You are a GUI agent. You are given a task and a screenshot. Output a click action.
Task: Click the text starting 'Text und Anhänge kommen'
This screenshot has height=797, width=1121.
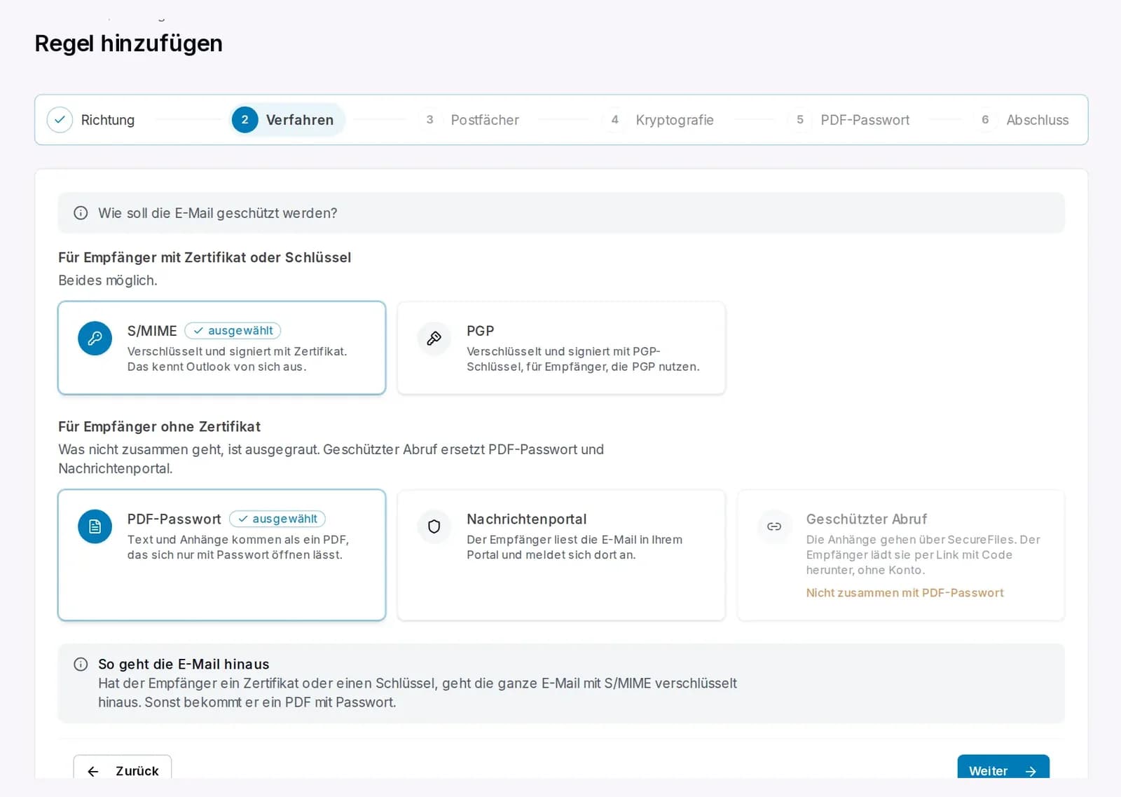coord(238,547)
